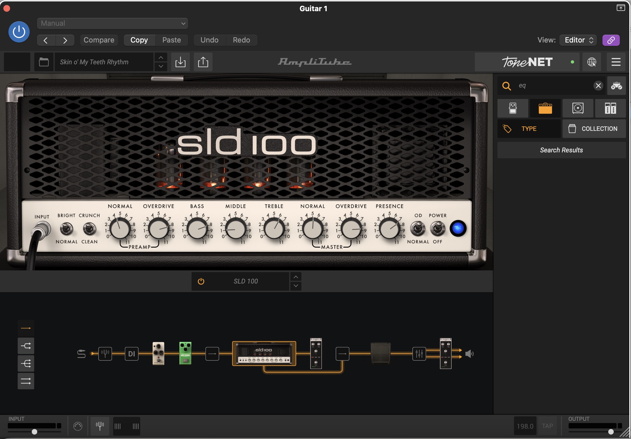Select the Skin o' My Teeth Rhythm preset name
The width and height of the screenshot is (631, 439).
coord(104,62)
